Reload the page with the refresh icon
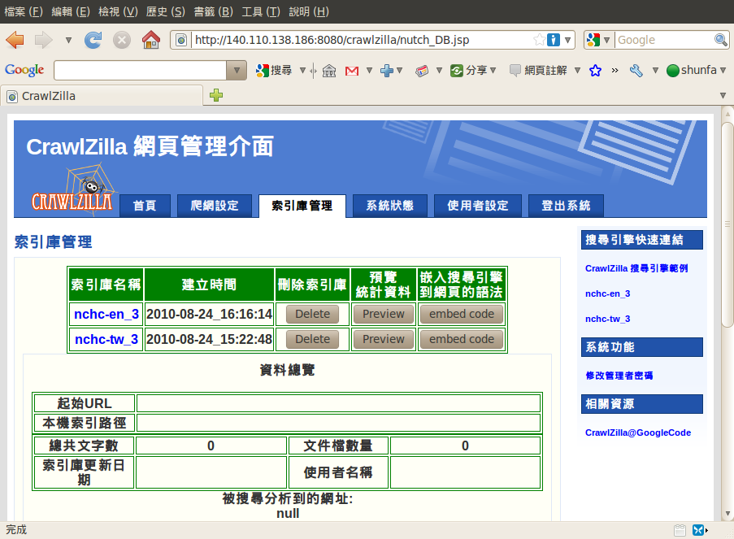 pyautogui.click(x=93, y=40)
